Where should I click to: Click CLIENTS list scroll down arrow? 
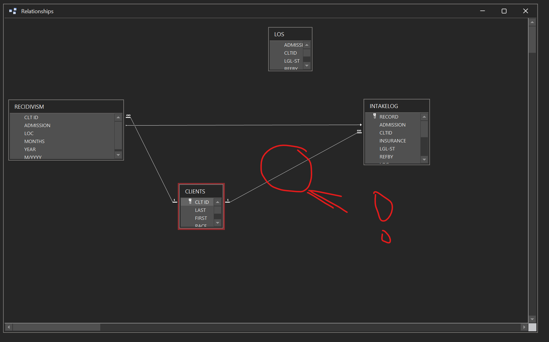tap(218, 223)
